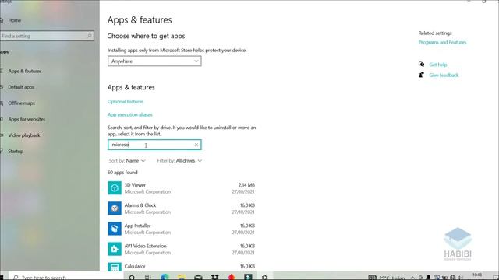
Task: Click the 60 apps found text
Action: pos(122,173)
